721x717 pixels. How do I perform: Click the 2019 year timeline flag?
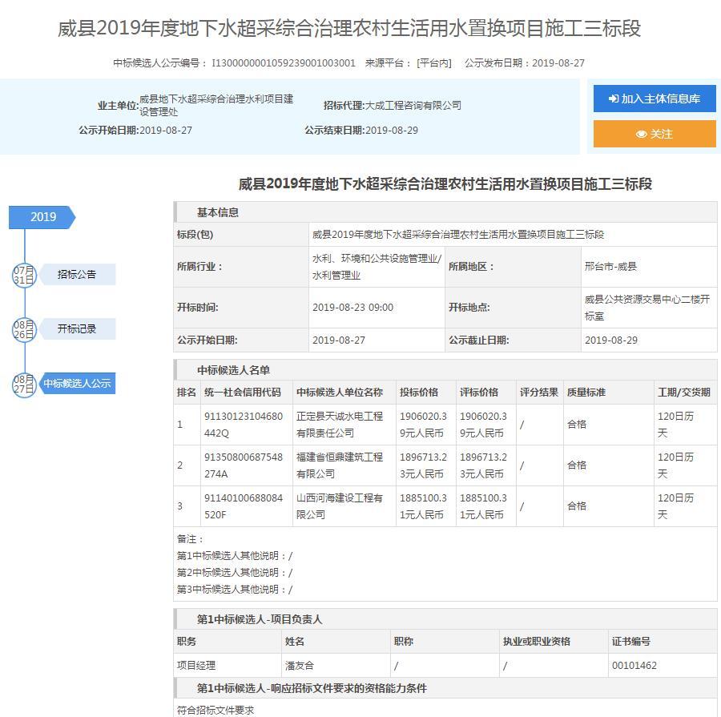(42, 217)
